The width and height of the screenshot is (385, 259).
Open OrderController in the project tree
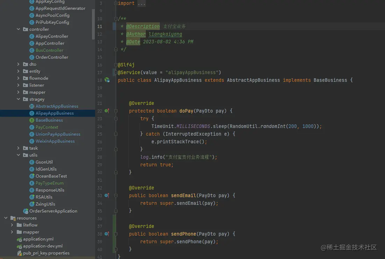coord(52,57)
